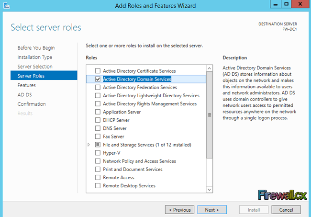Check Active Directory Certificate Services
311x217 pixels.
point(98,71)
